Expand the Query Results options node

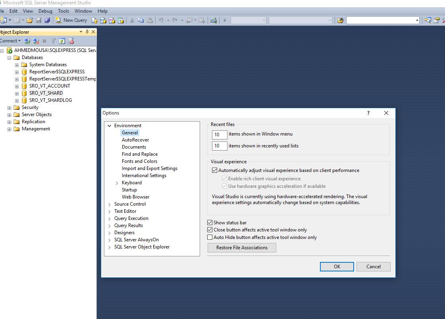coord(110,226)
